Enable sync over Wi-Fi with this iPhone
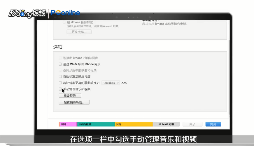254x146 pixels. click(60, 64)
